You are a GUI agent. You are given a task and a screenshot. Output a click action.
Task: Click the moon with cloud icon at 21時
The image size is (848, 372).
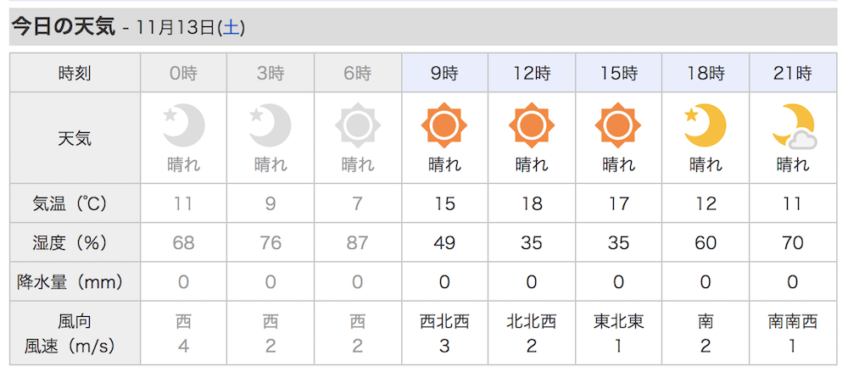pyautogui.click(x=794, y=126)
